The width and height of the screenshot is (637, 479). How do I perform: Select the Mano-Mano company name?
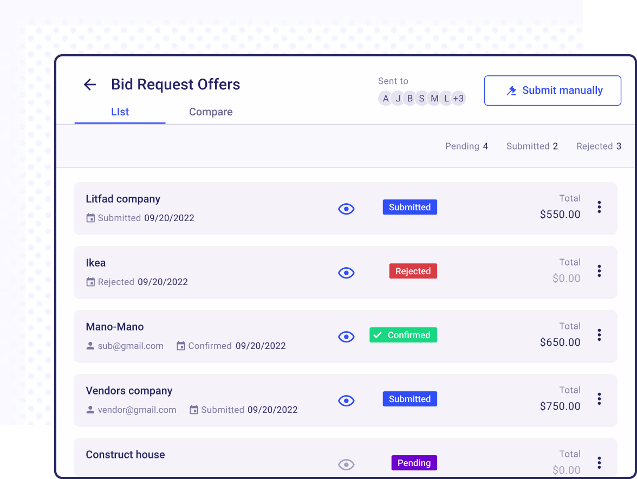[115, 327]
